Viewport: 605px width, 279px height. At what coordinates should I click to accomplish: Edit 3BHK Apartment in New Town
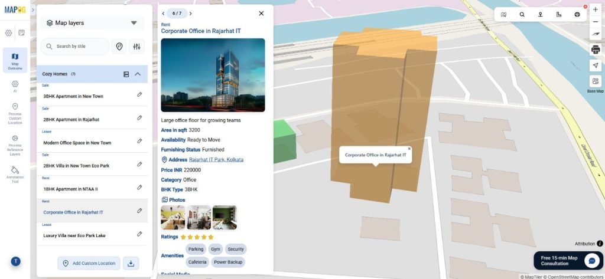139,94
